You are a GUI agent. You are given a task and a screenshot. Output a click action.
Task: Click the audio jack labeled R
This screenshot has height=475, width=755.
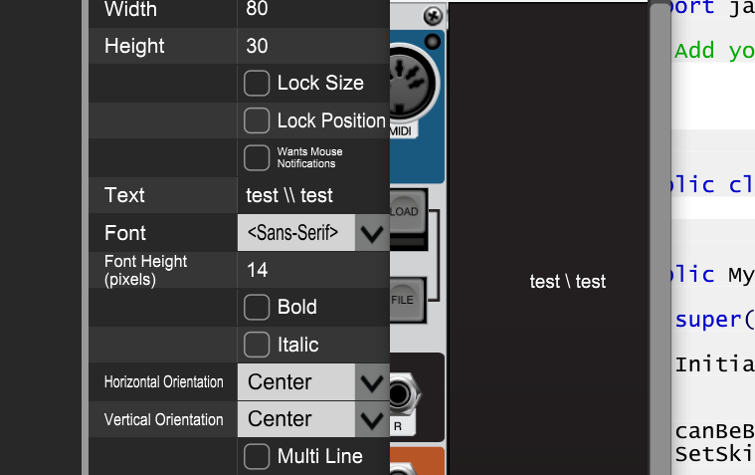click(402, 394)
